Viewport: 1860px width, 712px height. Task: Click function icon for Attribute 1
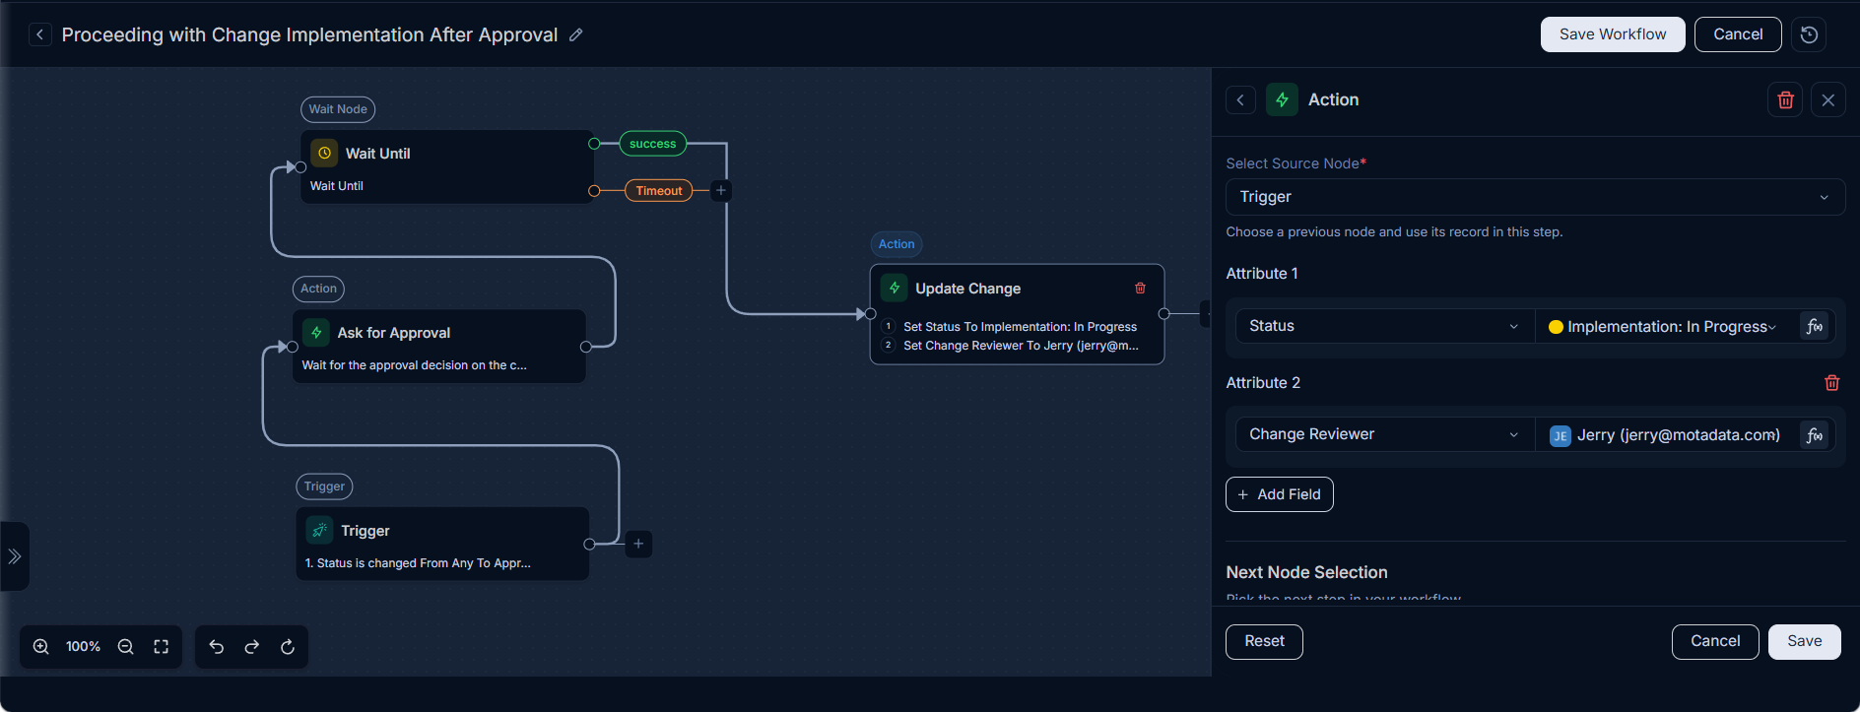tap(1815, 327)
